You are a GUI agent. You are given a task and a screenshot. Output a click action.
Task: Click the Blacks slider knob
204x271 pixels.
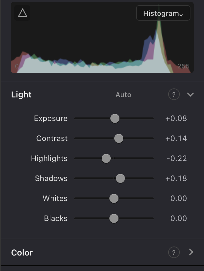114,218
